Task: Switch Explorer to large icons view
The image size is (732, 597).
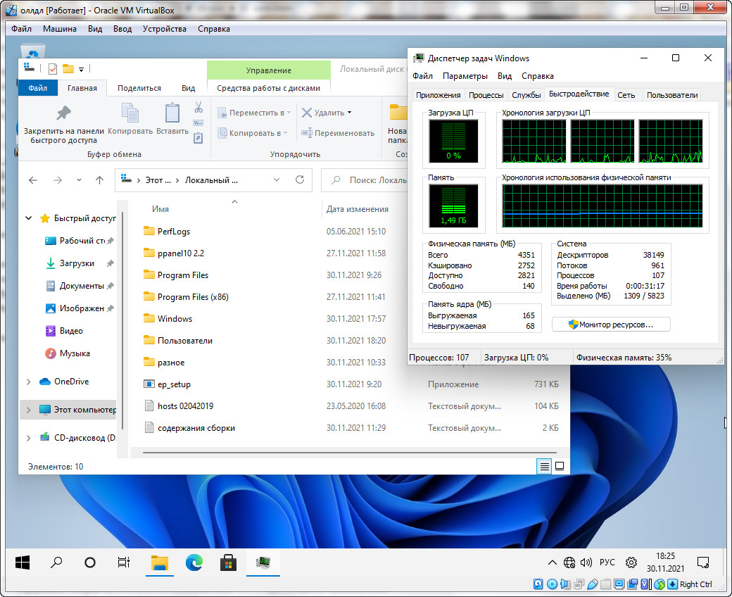Action: point(560,466)
